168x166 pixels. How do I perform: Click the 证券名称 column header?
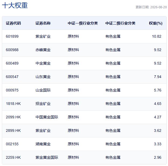(x=43, y=23)
